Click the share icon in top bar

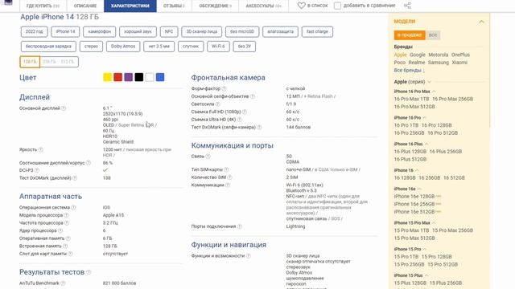pyautogui.click(x=407, y=6)
